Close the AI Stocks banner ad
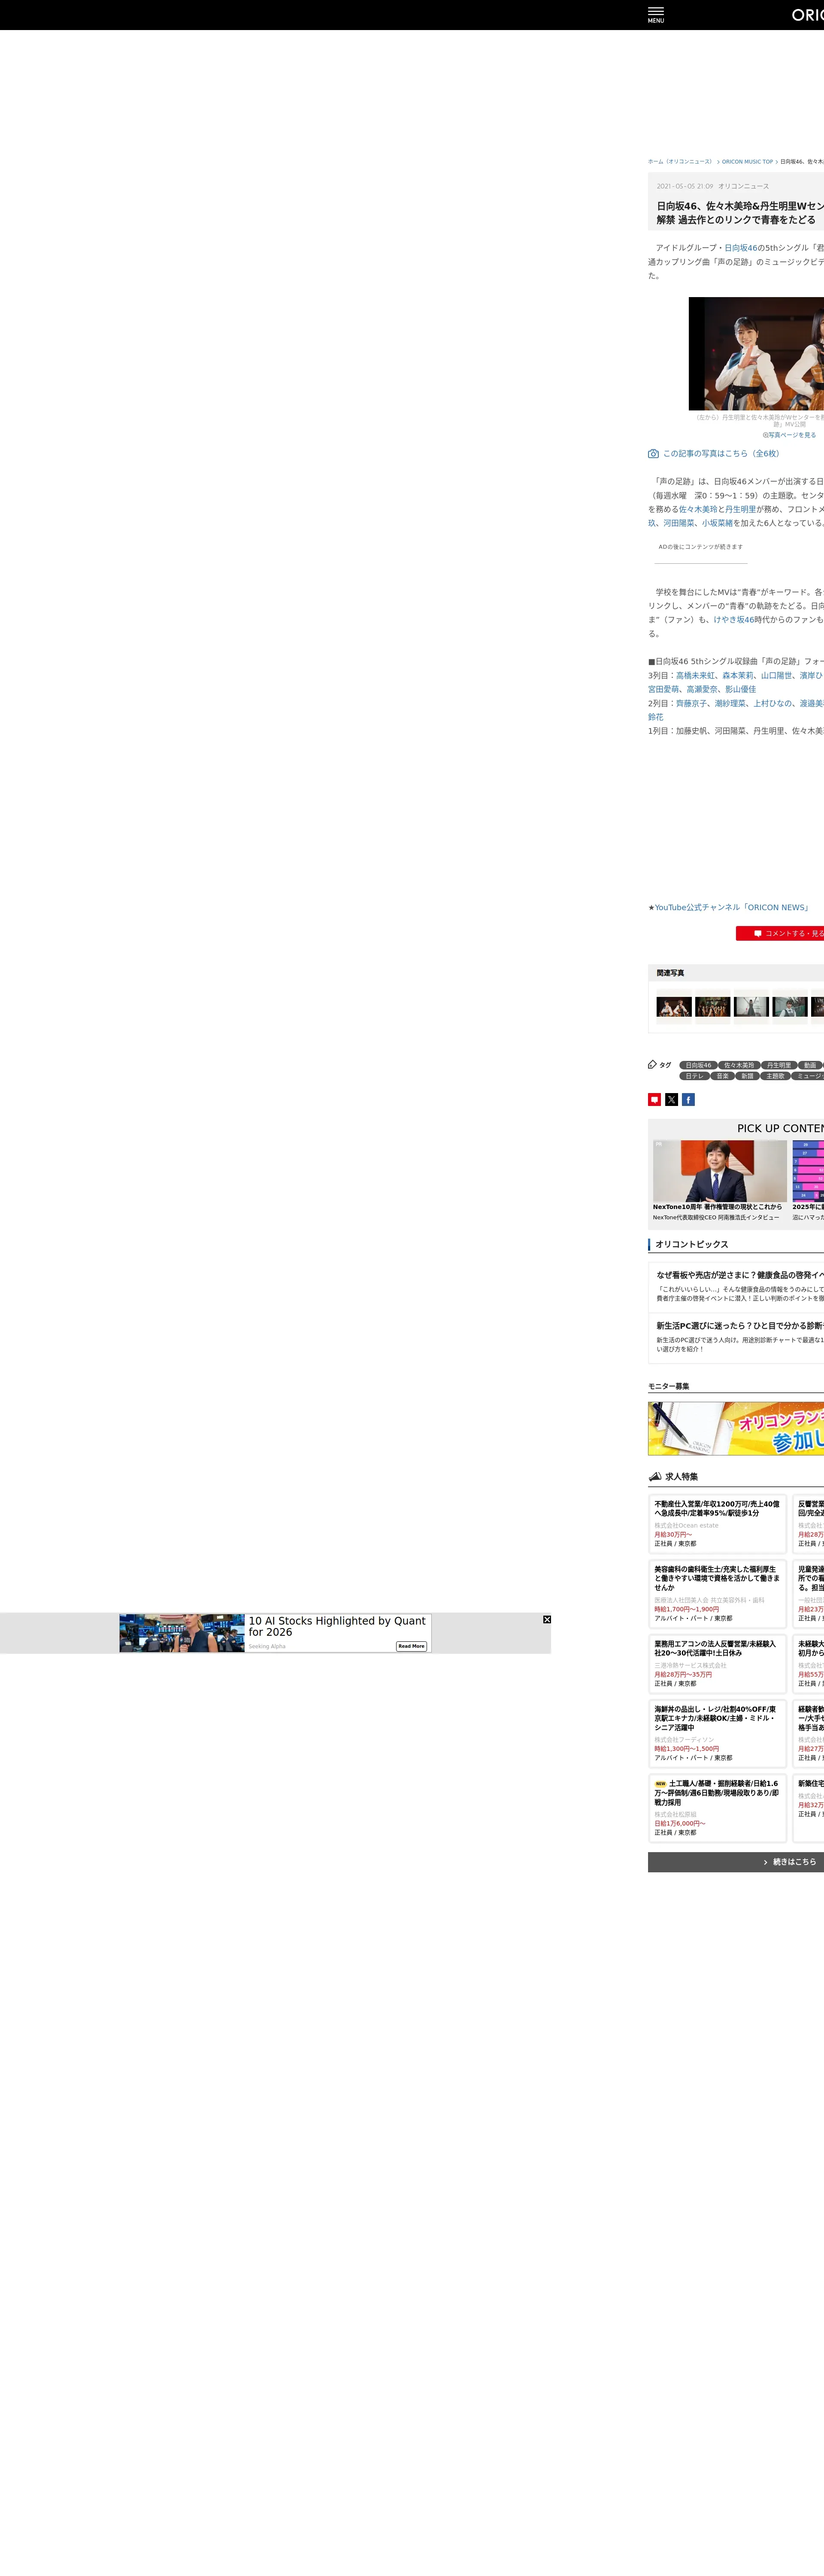This screenshot has height=2576, width=824. coord(547,1619)
